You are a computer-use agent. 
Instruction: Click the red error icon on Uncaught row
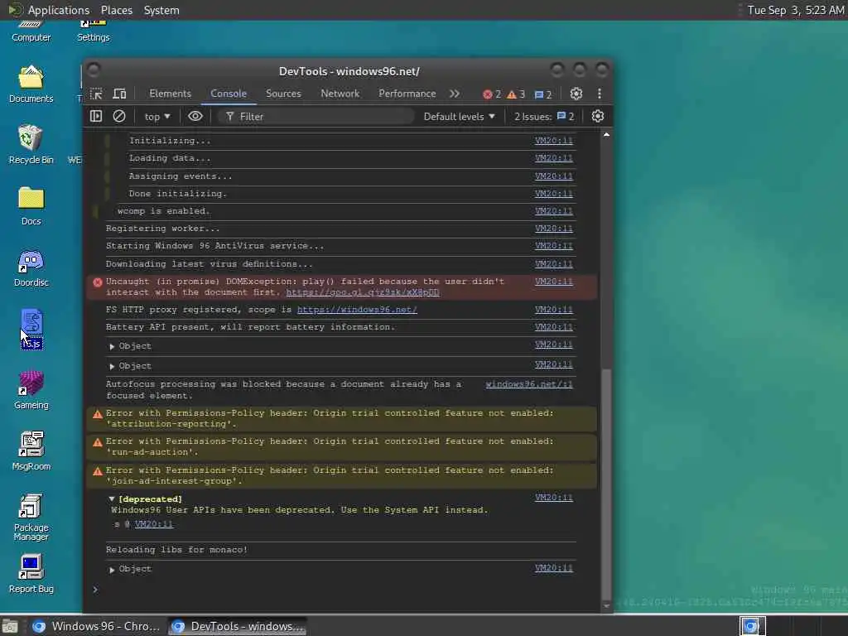(x=98, y=282)
